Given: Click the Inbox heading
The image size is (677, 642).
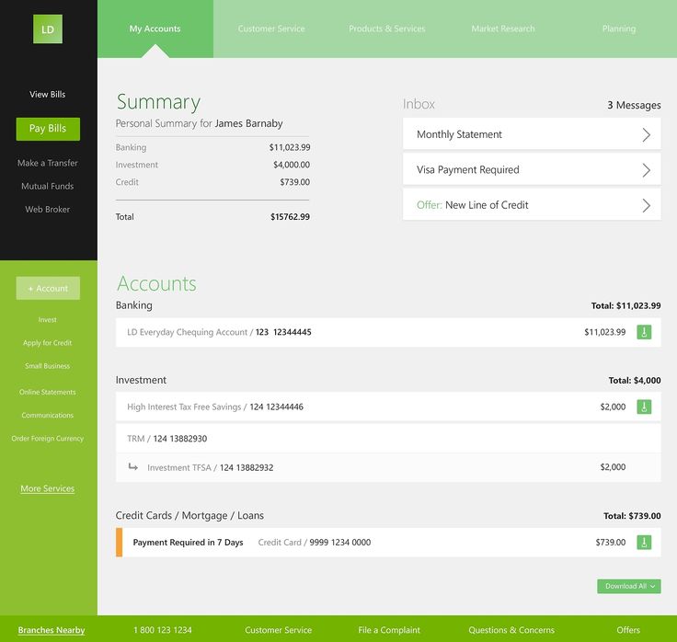Looking at the screenshot, I should click(419, 104).
